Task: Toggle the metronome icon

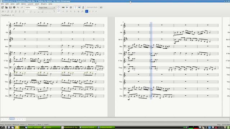Action: [x=83, y=7]
